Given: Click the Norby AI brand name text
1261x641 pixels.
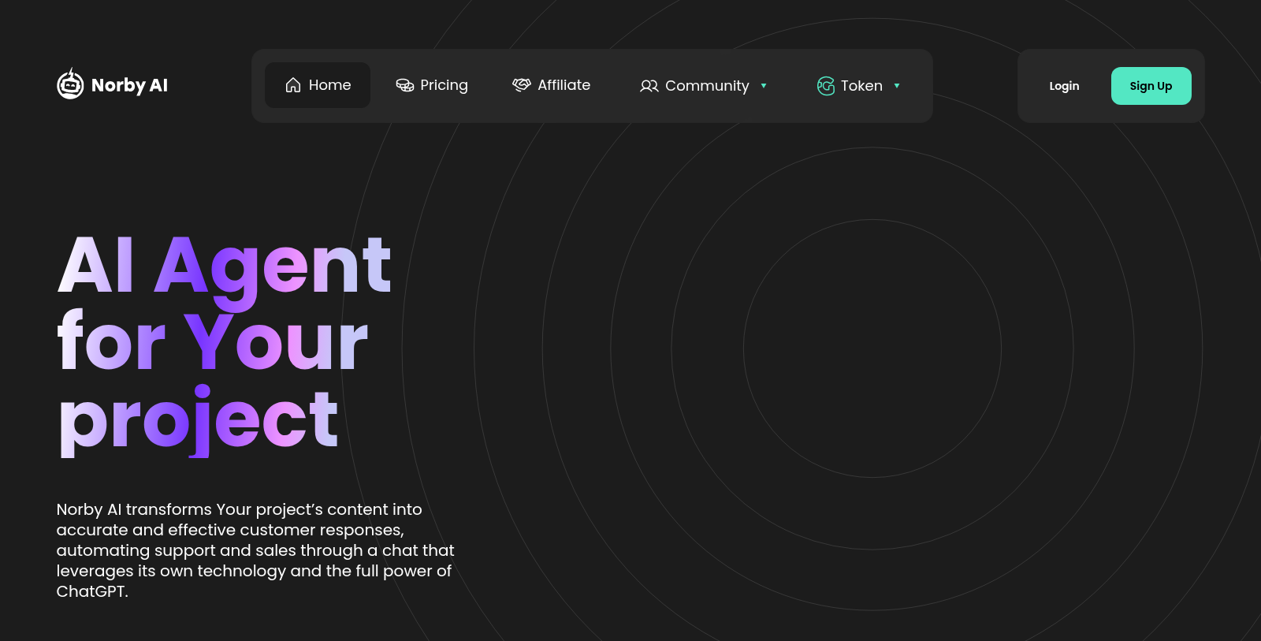Looking at the screenshot, I should click(x=129, y=85).
